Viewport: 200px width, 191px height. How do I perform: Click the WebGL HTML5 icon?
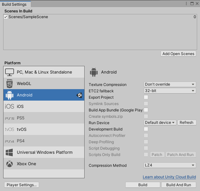[x=10, y=83]
